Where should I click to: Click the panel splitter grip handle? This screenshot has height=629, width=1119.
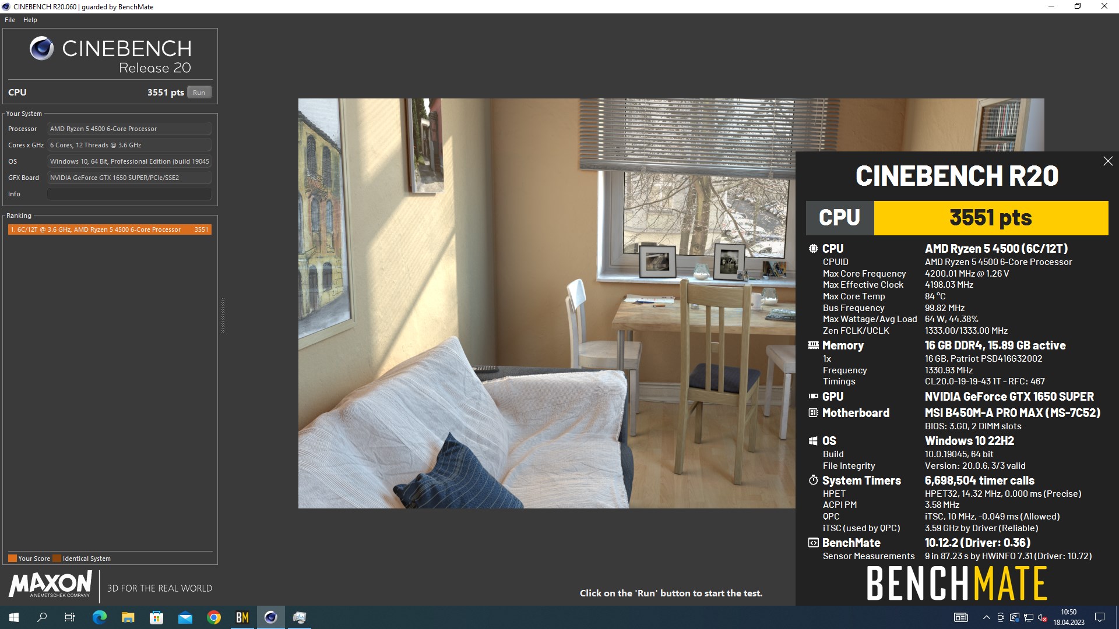pos(223,315)
